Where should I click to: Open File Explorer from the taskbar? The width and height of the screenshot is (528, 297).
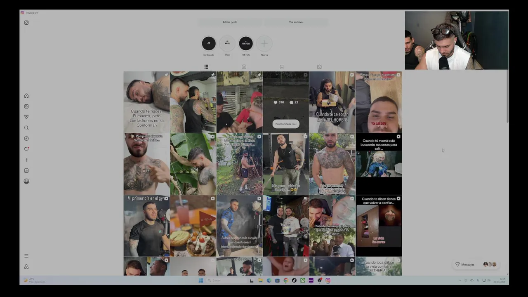tap(260, 280)
